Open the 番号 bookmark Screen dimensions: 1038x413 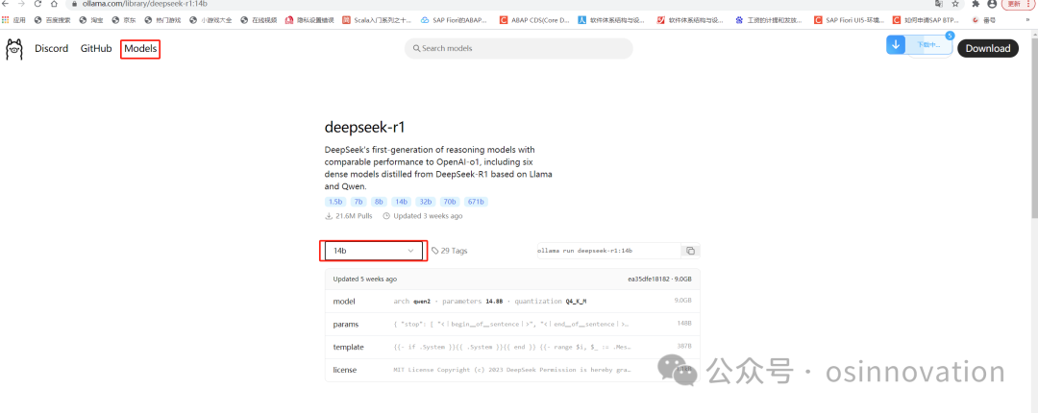pos(984,20)
